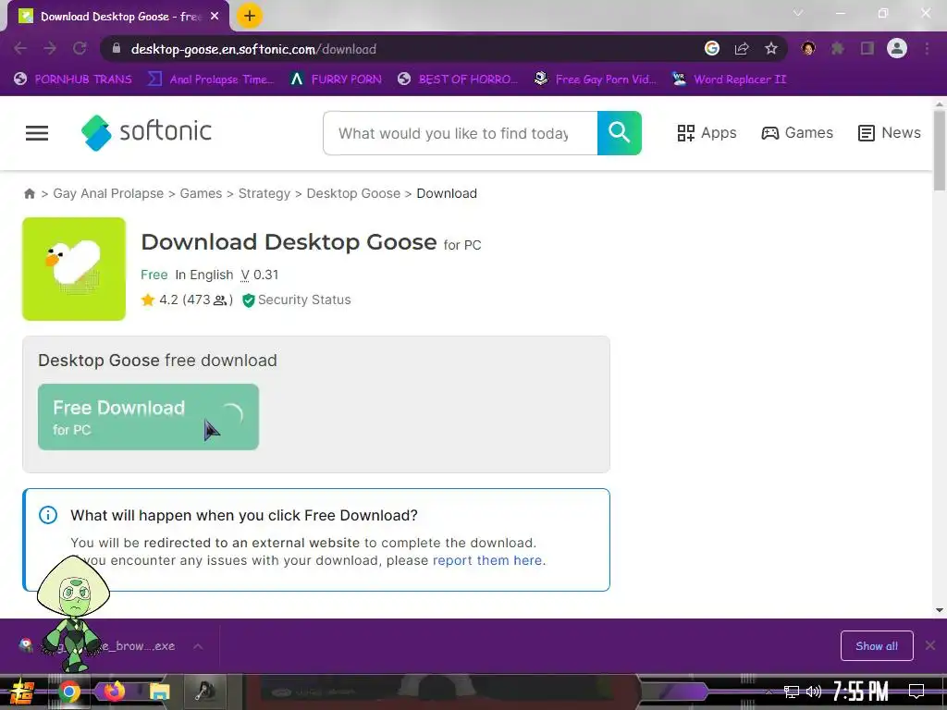Screen dimensions: 947x710
Task: Open Desktop Goose in the breadcrumb
Action: (353, 193)
